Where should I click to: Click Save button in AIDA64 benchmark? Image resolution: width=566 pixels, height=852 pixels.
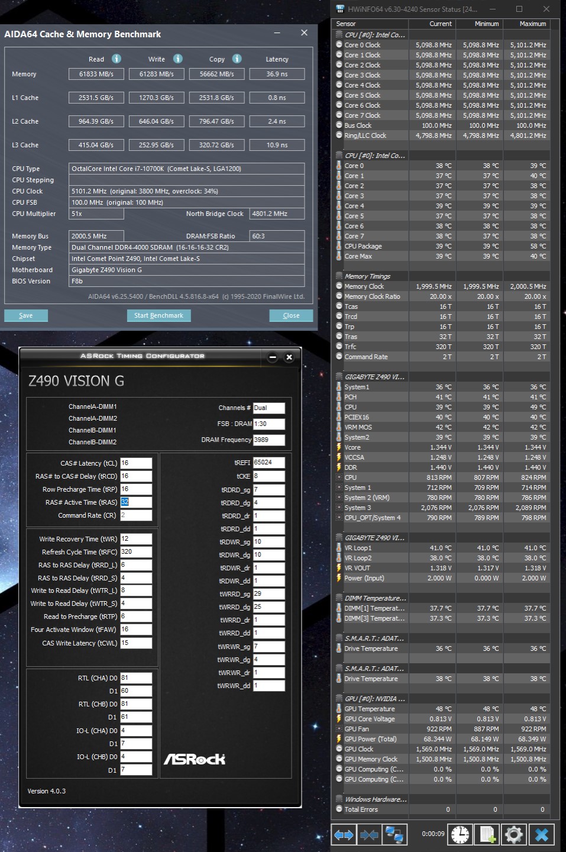pos(26,315)
